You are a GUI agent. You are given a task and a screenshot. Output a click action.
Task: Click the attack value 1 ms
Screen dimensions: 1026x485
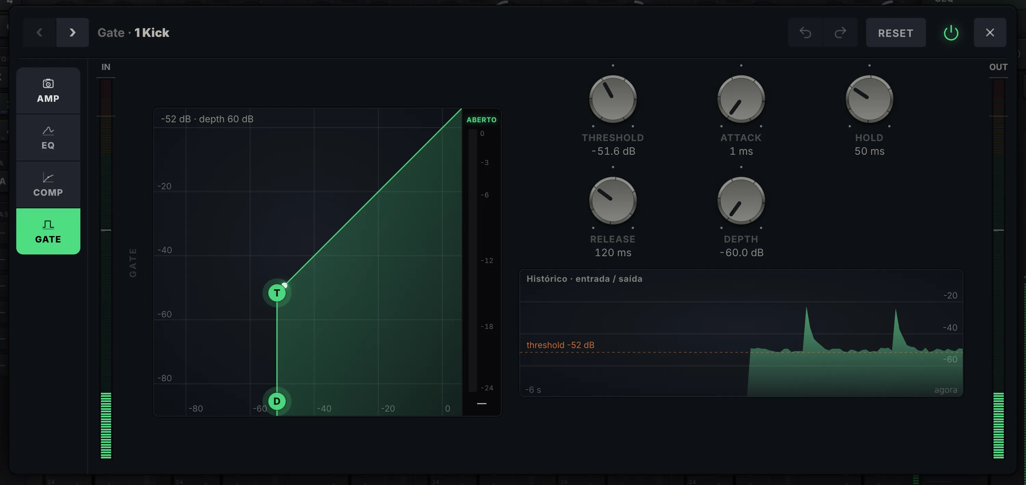click(x=741, y=151)
